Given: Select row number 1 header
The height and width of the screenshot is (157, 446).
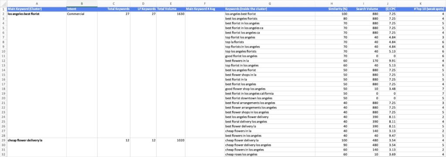Looking at the screenshot, I should pos(3,9).
